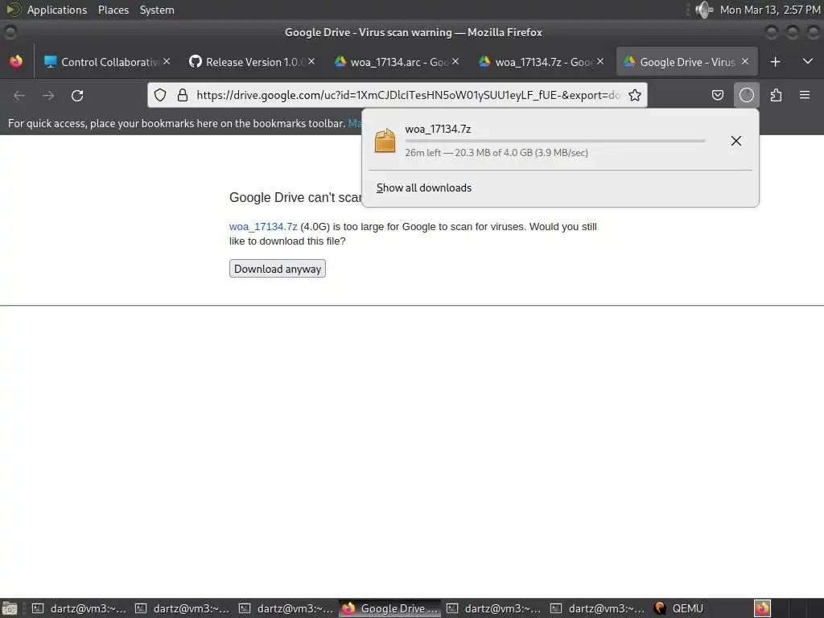
Task: Switch to the first dartz@vm3 terminal
Action: [x=80, y=608]
